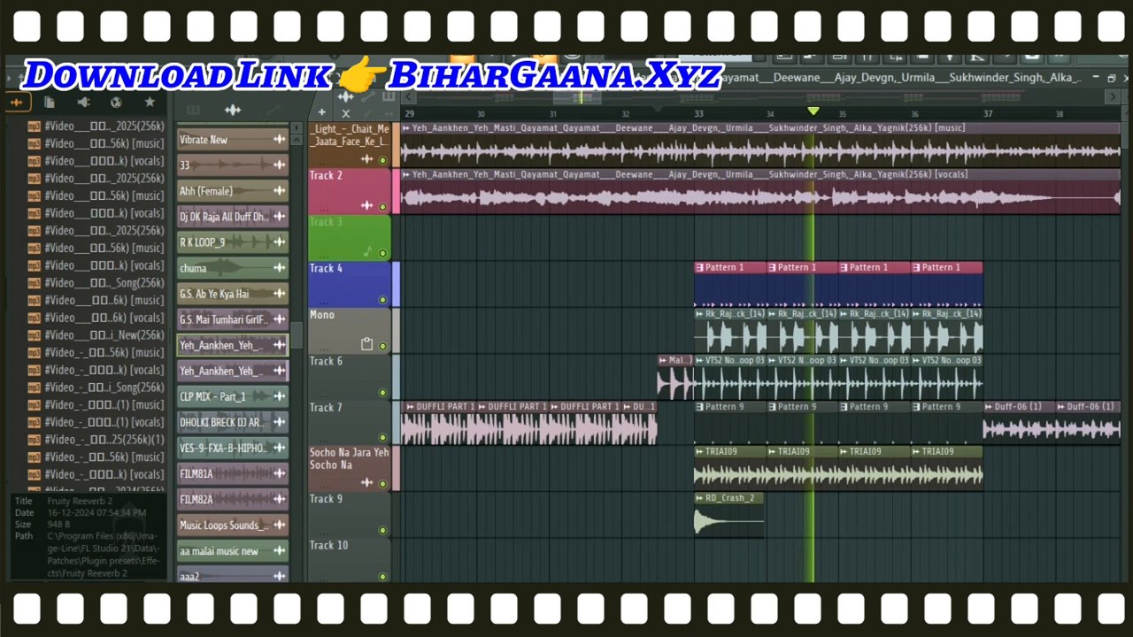Click Track 4 blue color strip
The height and width of the screenshot is (637, 1133).
click(396, 284)
